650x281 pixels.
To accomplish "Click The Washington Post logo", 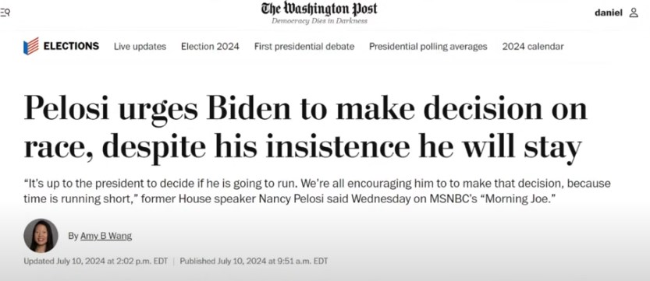I will click(x=319, y=9).
